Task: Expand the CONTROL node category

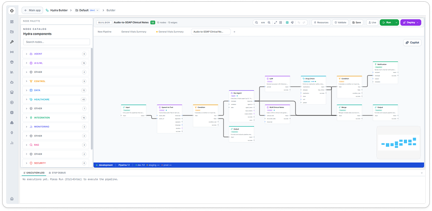Action: [x=56, y=81]
